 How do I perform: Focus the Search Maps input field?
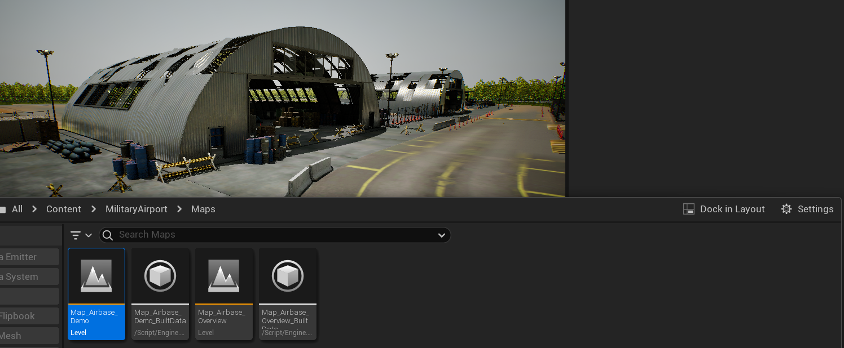coord(271,235)
